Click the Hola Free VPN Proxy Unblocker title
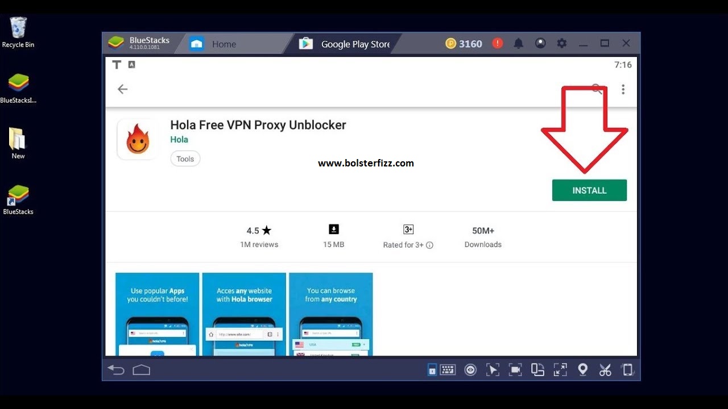Image resolution: width=728 pixels, height=409 pixels. point(258,125)
